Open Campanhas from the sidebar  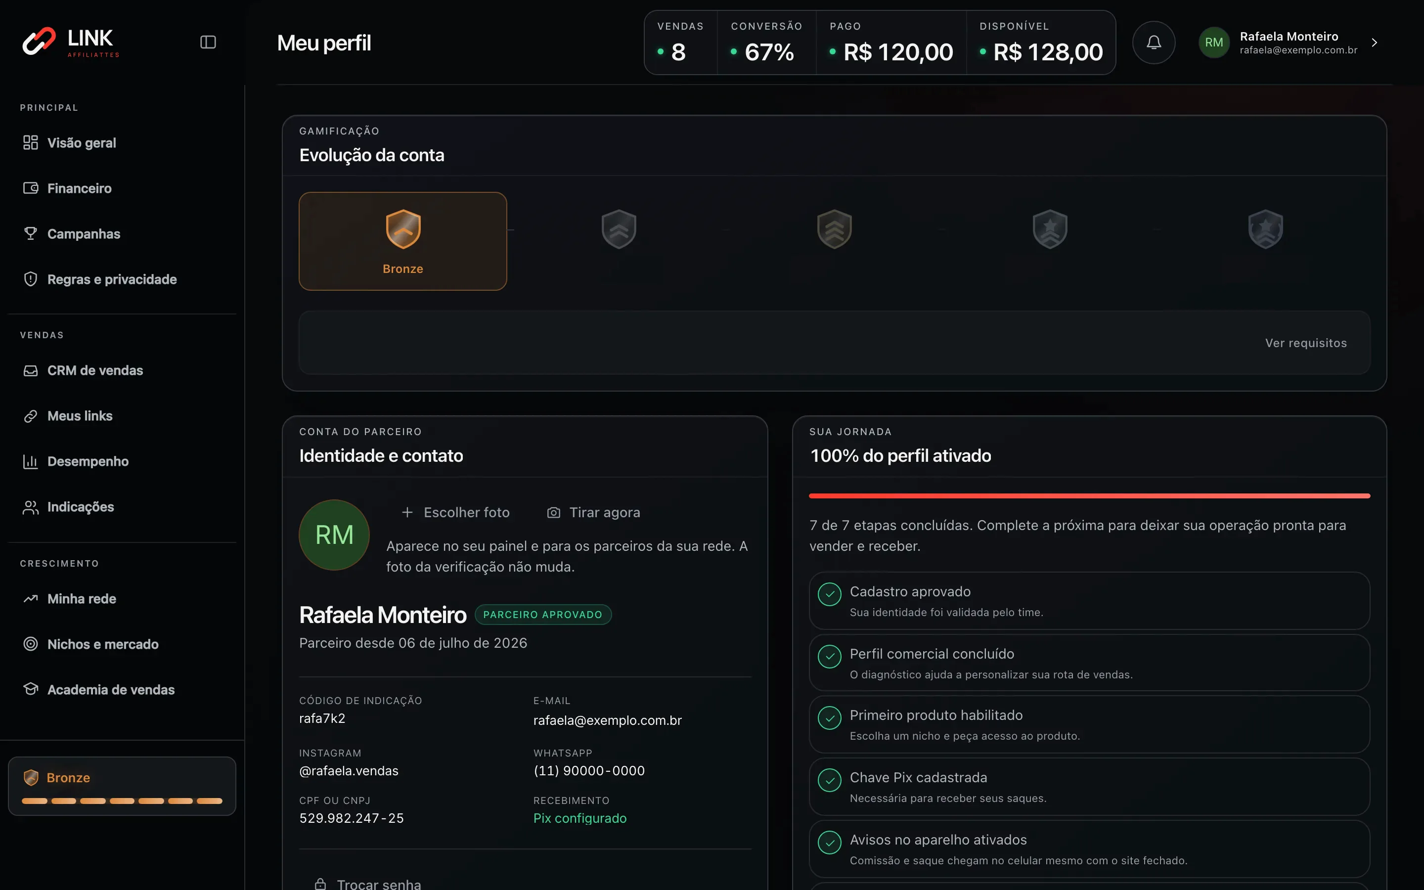tap(122, 234)
